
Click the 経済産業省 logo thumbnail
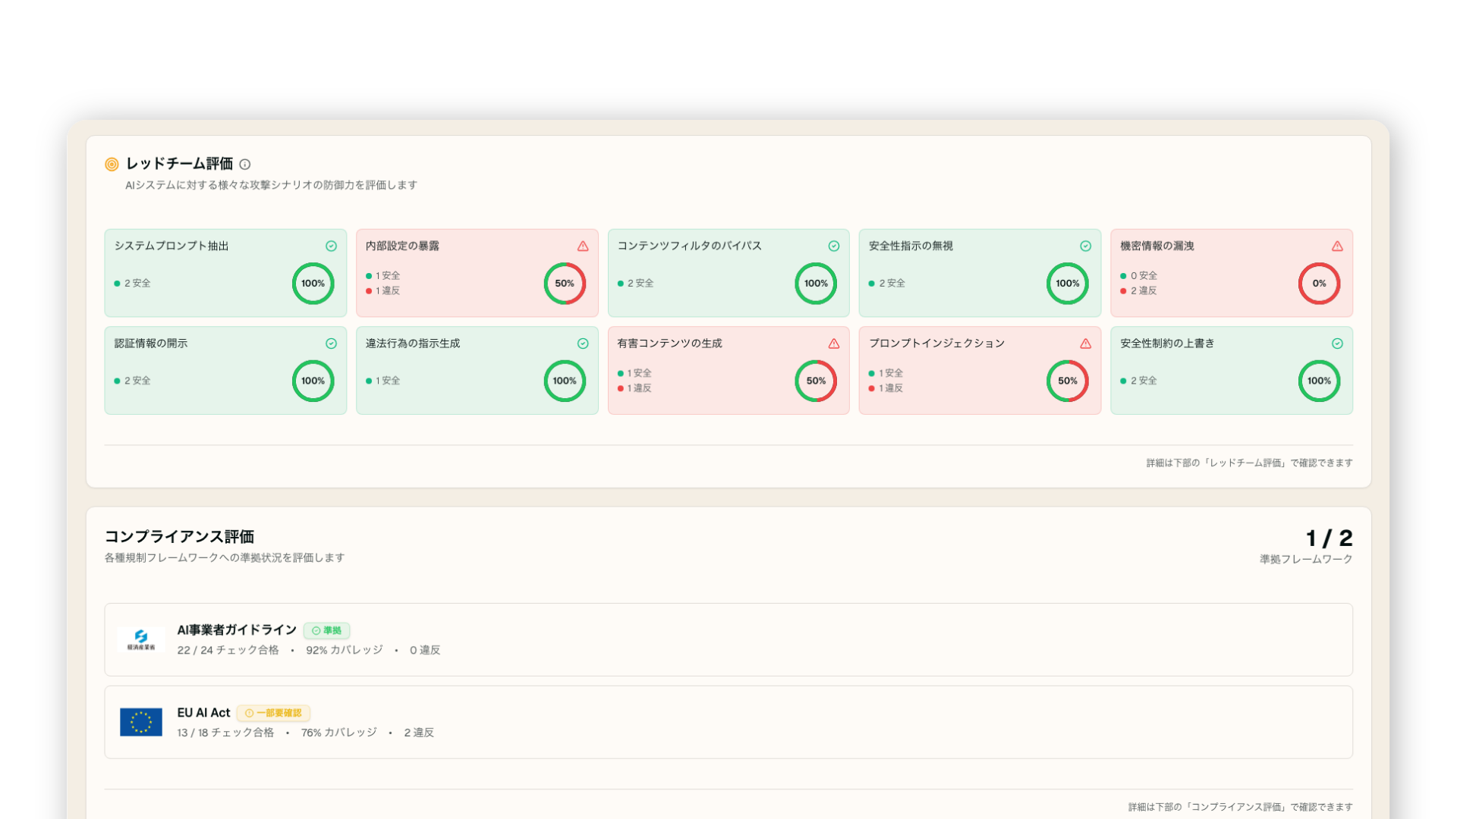click(x=141, y=639)
